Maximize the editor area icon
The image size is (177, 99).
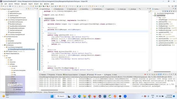pyautogui.click(x=150, y=9)
